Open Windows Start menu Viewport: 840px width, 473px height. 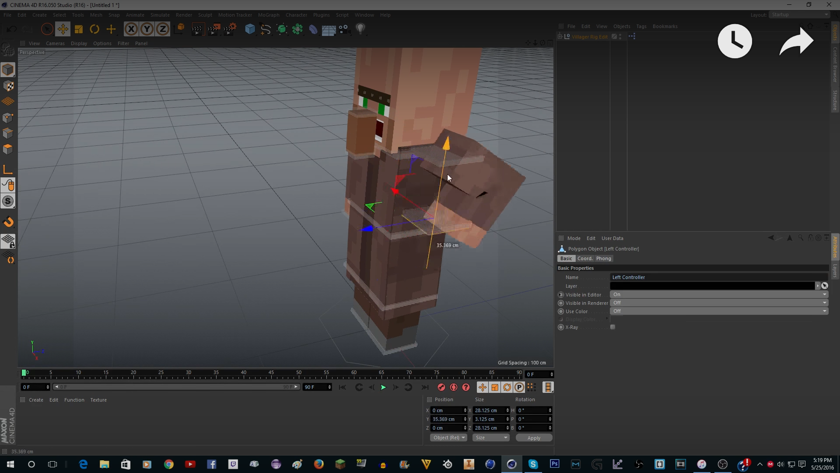coord(10,464)
